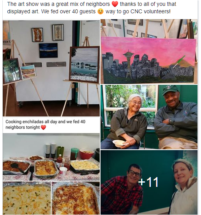The width and height of the screenshot is (201, 215).
Task: Click the woman in white jacket
Action: click(183, 186)
